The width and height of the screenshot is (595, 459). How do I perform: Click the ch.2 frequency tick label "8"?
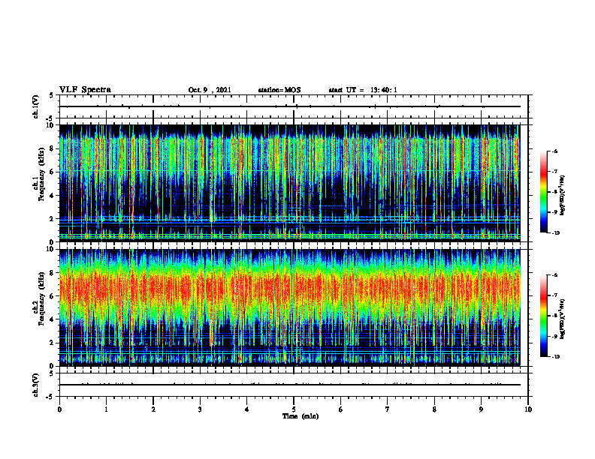[x=53, y=273]
